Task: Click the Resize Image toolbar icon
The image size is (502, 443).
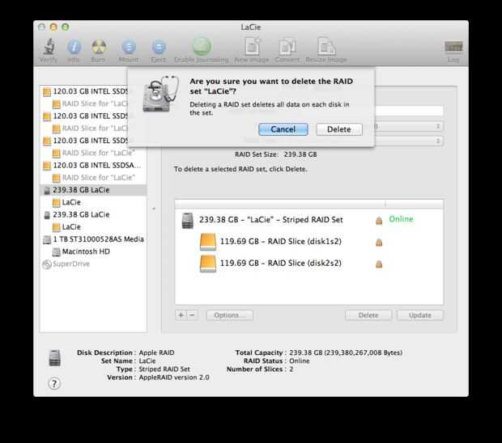Action: click(326, 47)
